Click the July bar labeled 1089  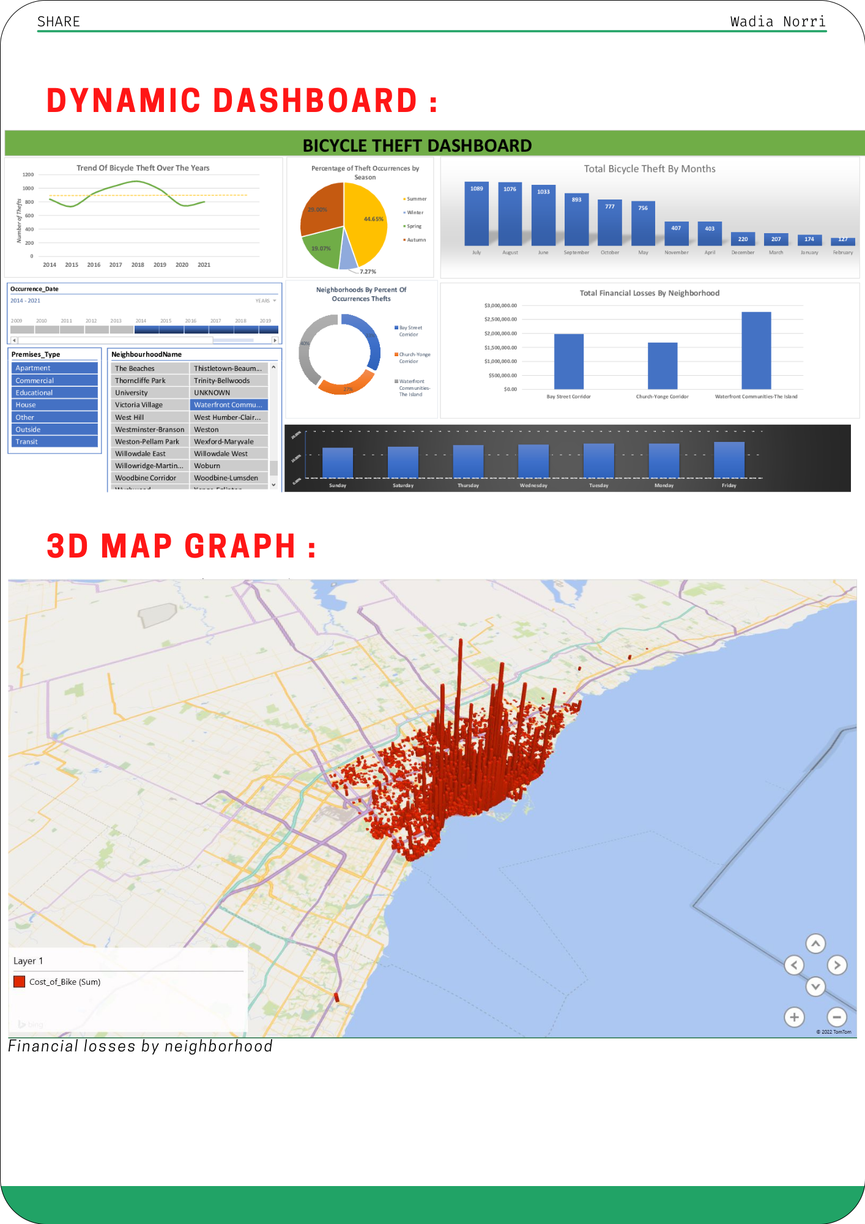[477, 214]
